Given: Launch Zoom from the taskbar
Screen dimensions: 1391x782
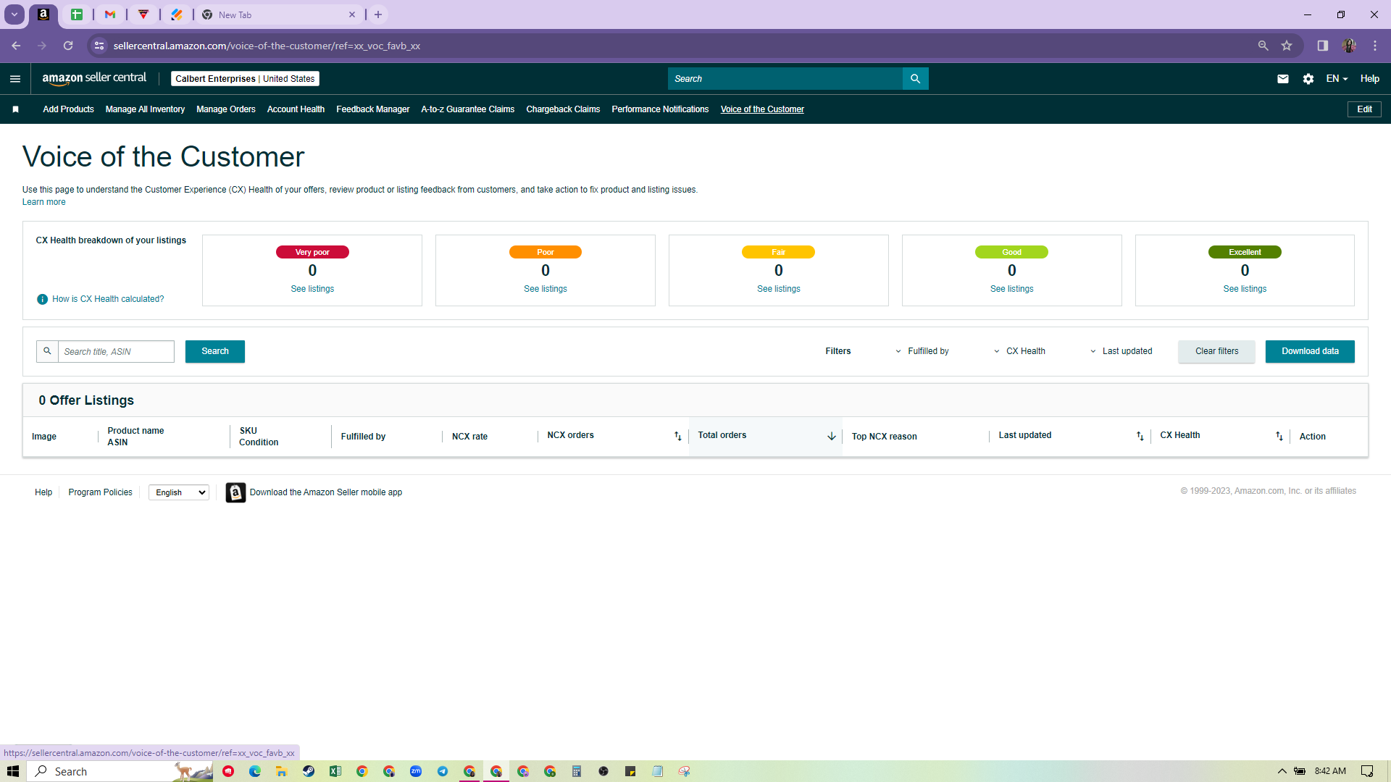Looking at the screenshot, I should [x=416, y=771].
